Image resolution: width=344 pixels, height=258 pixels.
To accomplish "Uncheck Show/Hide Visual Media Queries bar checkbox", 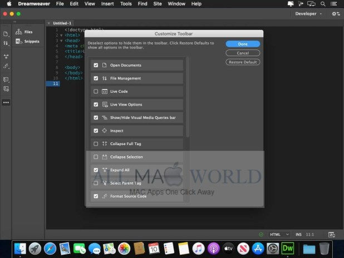I will [96, 117].
